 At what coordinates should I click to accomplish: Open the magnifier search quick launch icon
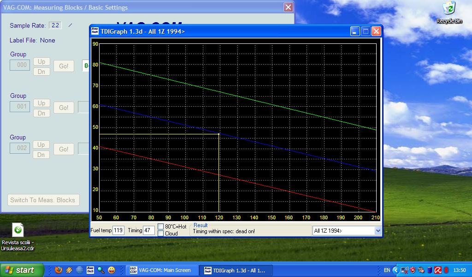tap(101, 270)
